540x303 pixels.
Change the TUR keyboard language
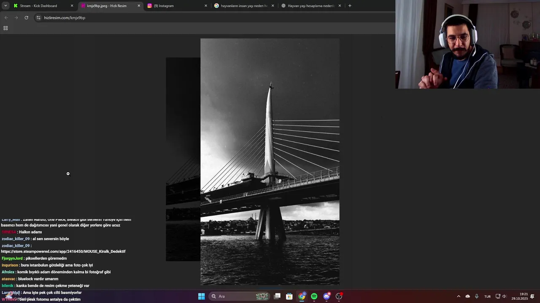click(487, 296)
